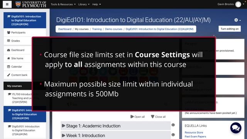Click the no announcements posted text

tap(211, 113)
